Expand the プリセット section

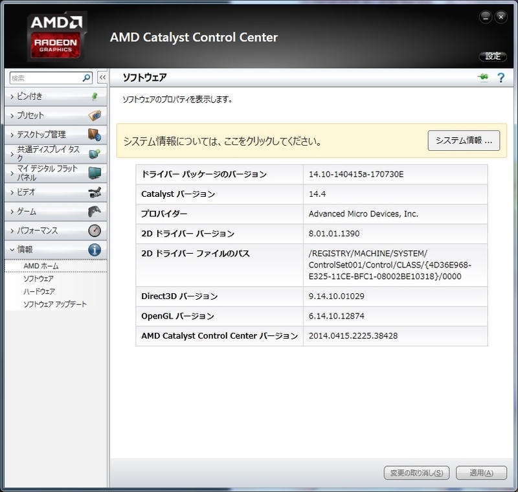(56, 116)
